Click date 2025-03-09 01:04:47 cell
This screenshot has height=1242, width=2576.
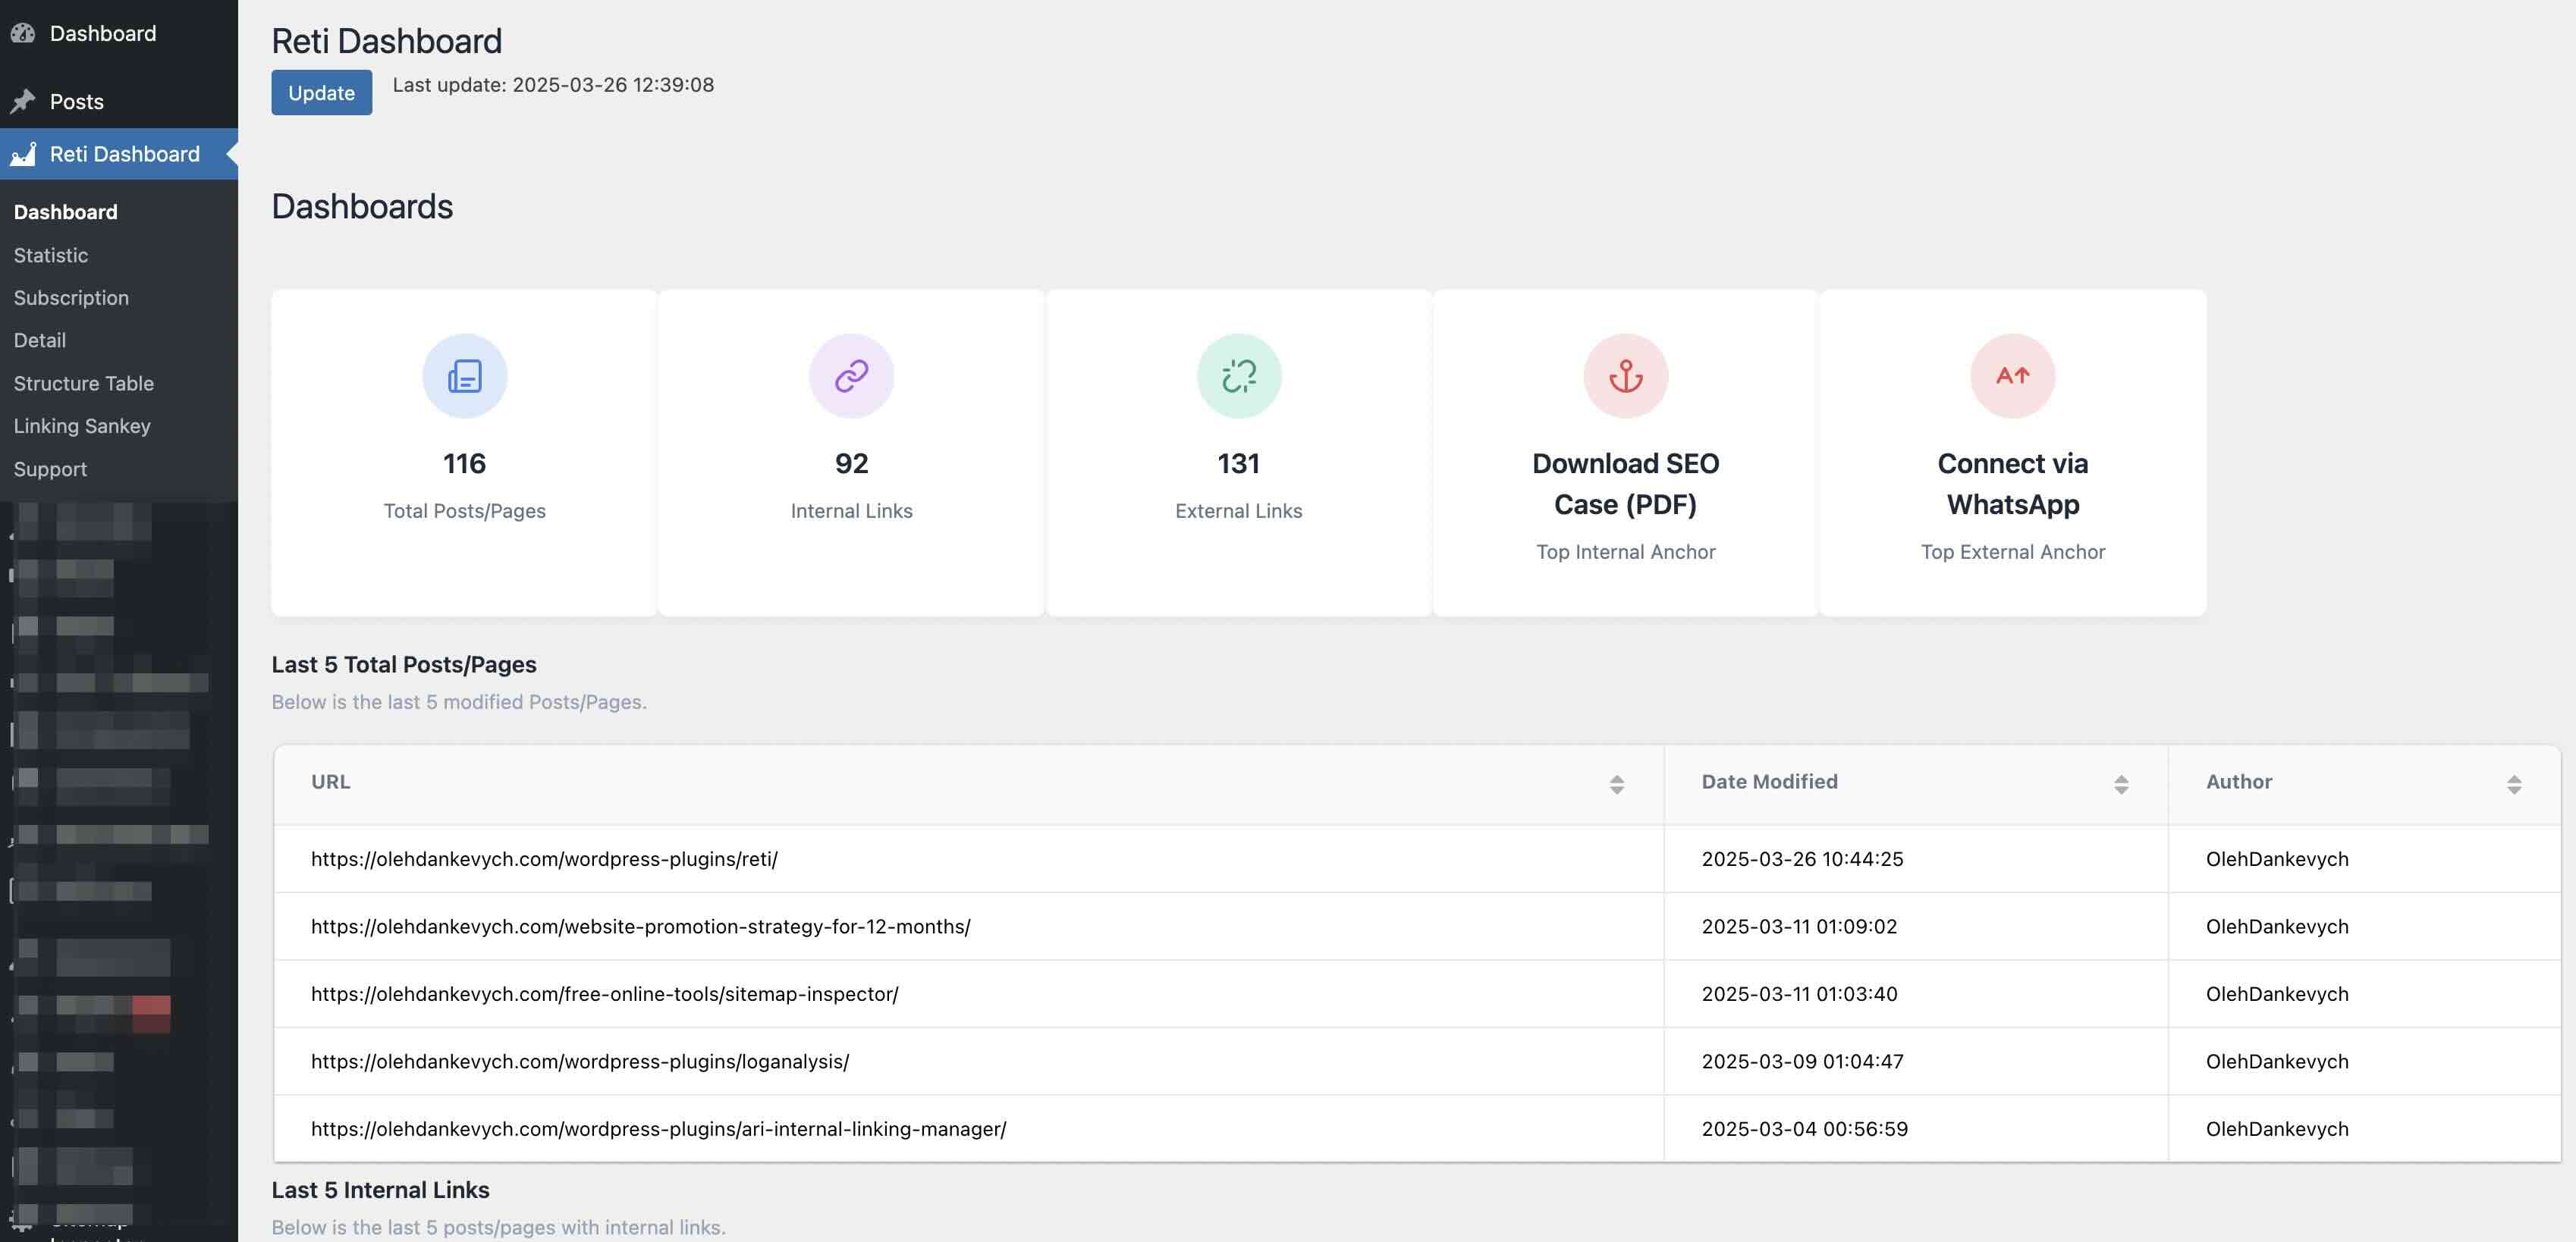pyautogui.click(x=1802, y=1061)
